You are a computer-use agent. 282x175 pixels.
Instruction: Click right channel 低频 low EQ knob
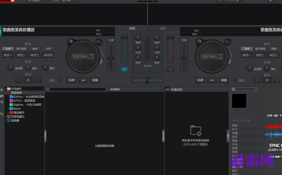(x=157, y=58)
